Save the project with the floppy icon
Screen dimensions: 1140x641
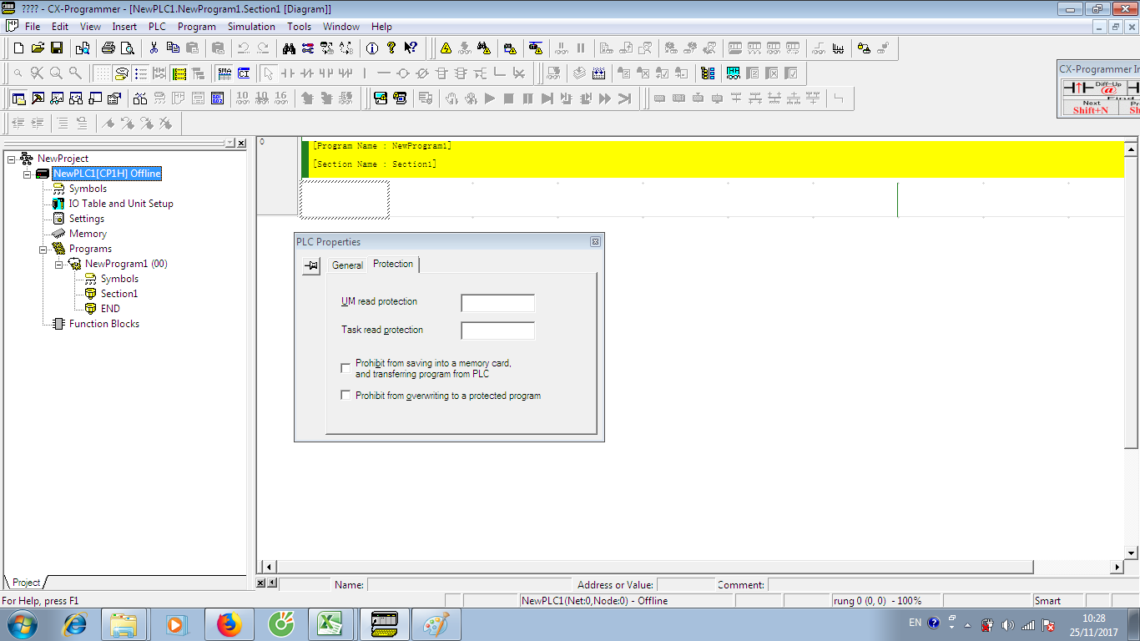[x=57, y=48]
